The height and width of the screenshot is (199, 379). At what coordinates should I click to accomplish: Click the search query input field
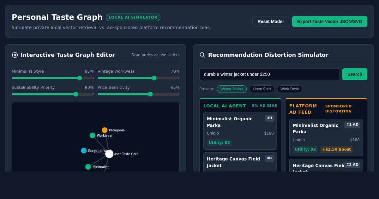pyautogui.click(x=269, y=74)
